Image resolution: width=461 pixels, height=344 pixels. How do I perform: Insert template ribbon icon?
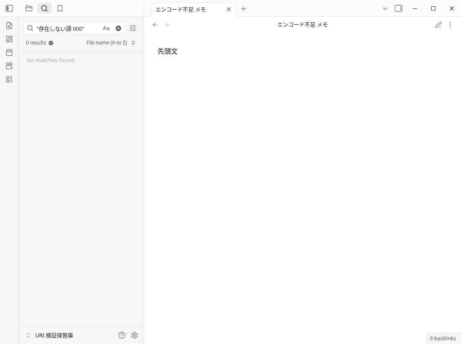click(9, 66)
